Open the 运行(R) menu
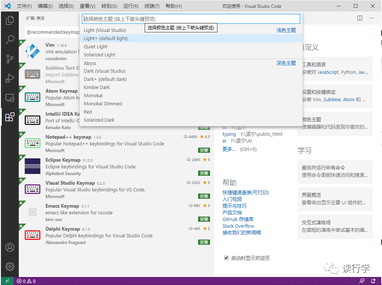Screen dimensions: 382x285 [131, 6]
